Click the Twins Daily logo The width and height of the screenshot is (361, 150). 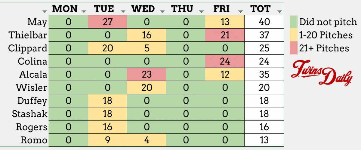point(321,73)
